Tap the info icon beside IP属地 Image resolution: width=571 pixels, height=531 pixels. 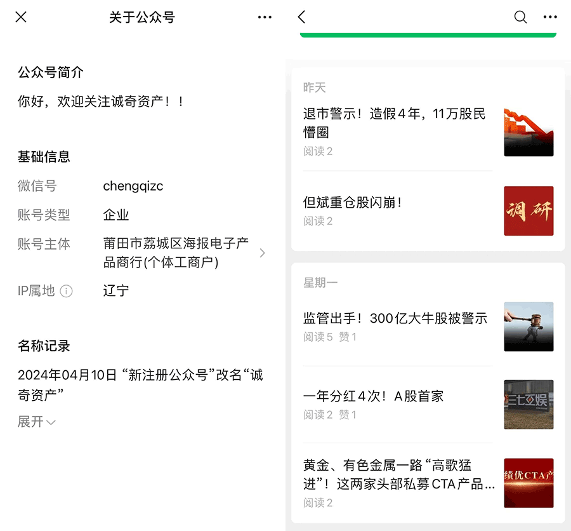click(x=66, y=291)
